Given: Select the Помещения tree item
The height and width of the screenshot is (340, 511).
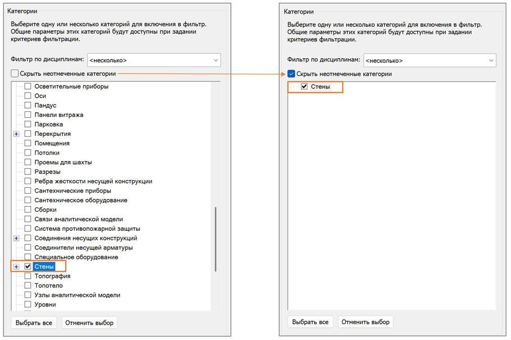Looking at the screenshot, I should click(52, 143).
